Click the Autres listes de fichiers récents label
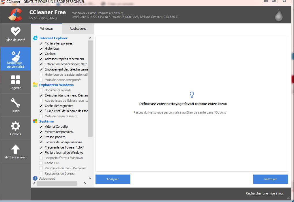 click(66, 101)
